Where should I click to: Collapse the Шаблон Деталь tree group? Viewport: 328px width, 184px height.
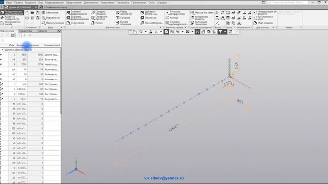[3, 50]
